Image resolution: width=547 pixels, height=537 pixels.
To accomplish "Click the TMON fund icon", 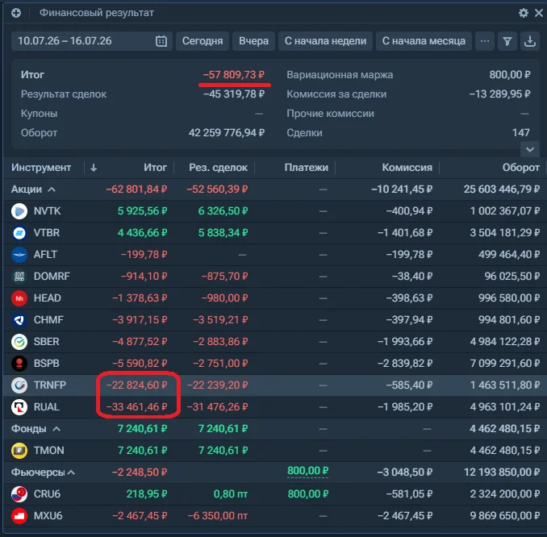I will pyautogui.click(x=19, y=451).
